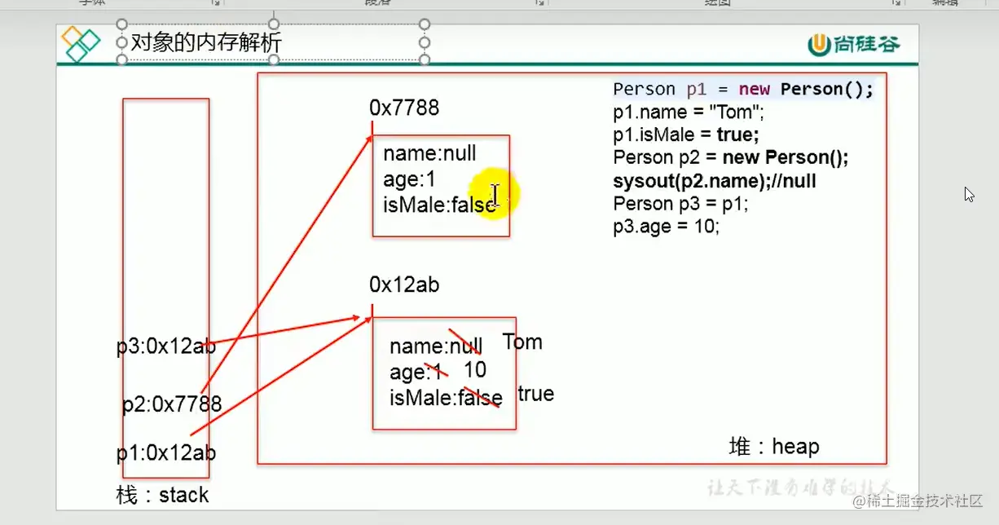Click the p3:0x12ab stack variable
This screenshot has width=999, height=525.
coord(166,346)
